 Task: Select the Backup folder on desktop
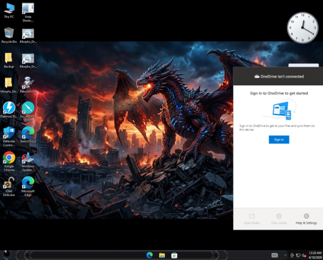coord(9,60)
